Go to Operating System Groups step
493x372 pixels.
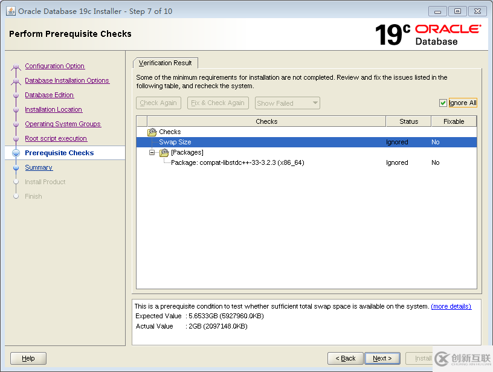63,124
